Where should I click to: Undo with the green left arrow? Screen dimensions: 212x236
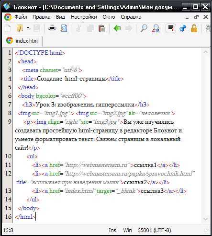tap(117, 28)
